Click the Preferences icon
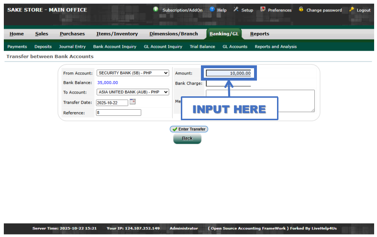Viewport: 377px width, 237px height. pyautogui.click(x=263, y=10)
